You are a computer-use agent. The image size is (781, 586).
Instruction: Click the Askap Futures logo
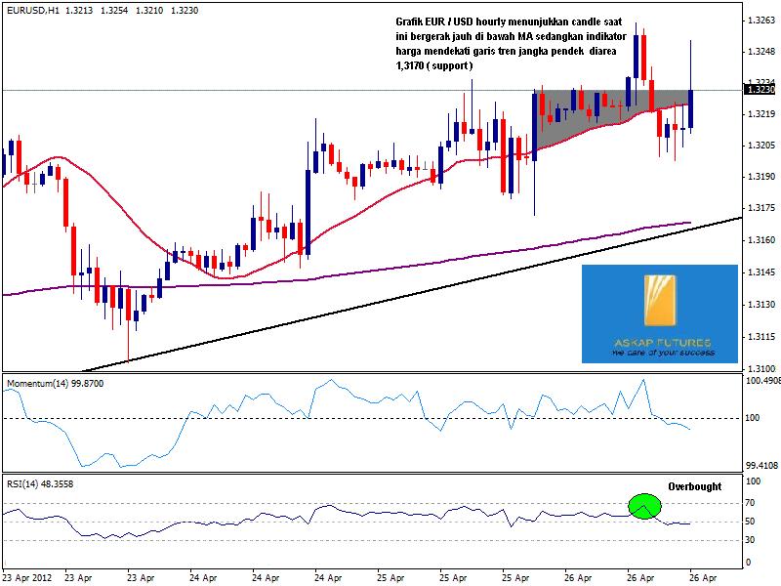point(659,313)
